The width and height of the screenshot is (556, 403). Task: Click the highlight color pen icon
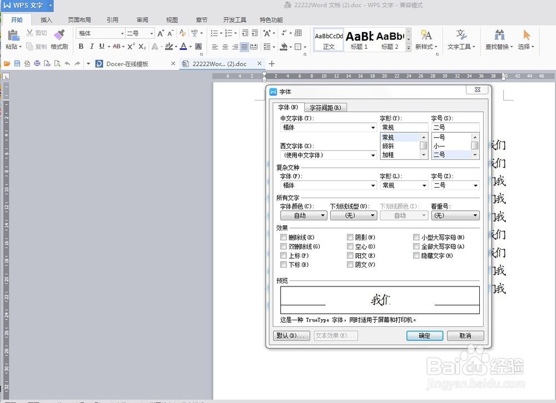(x=169, y=47)
